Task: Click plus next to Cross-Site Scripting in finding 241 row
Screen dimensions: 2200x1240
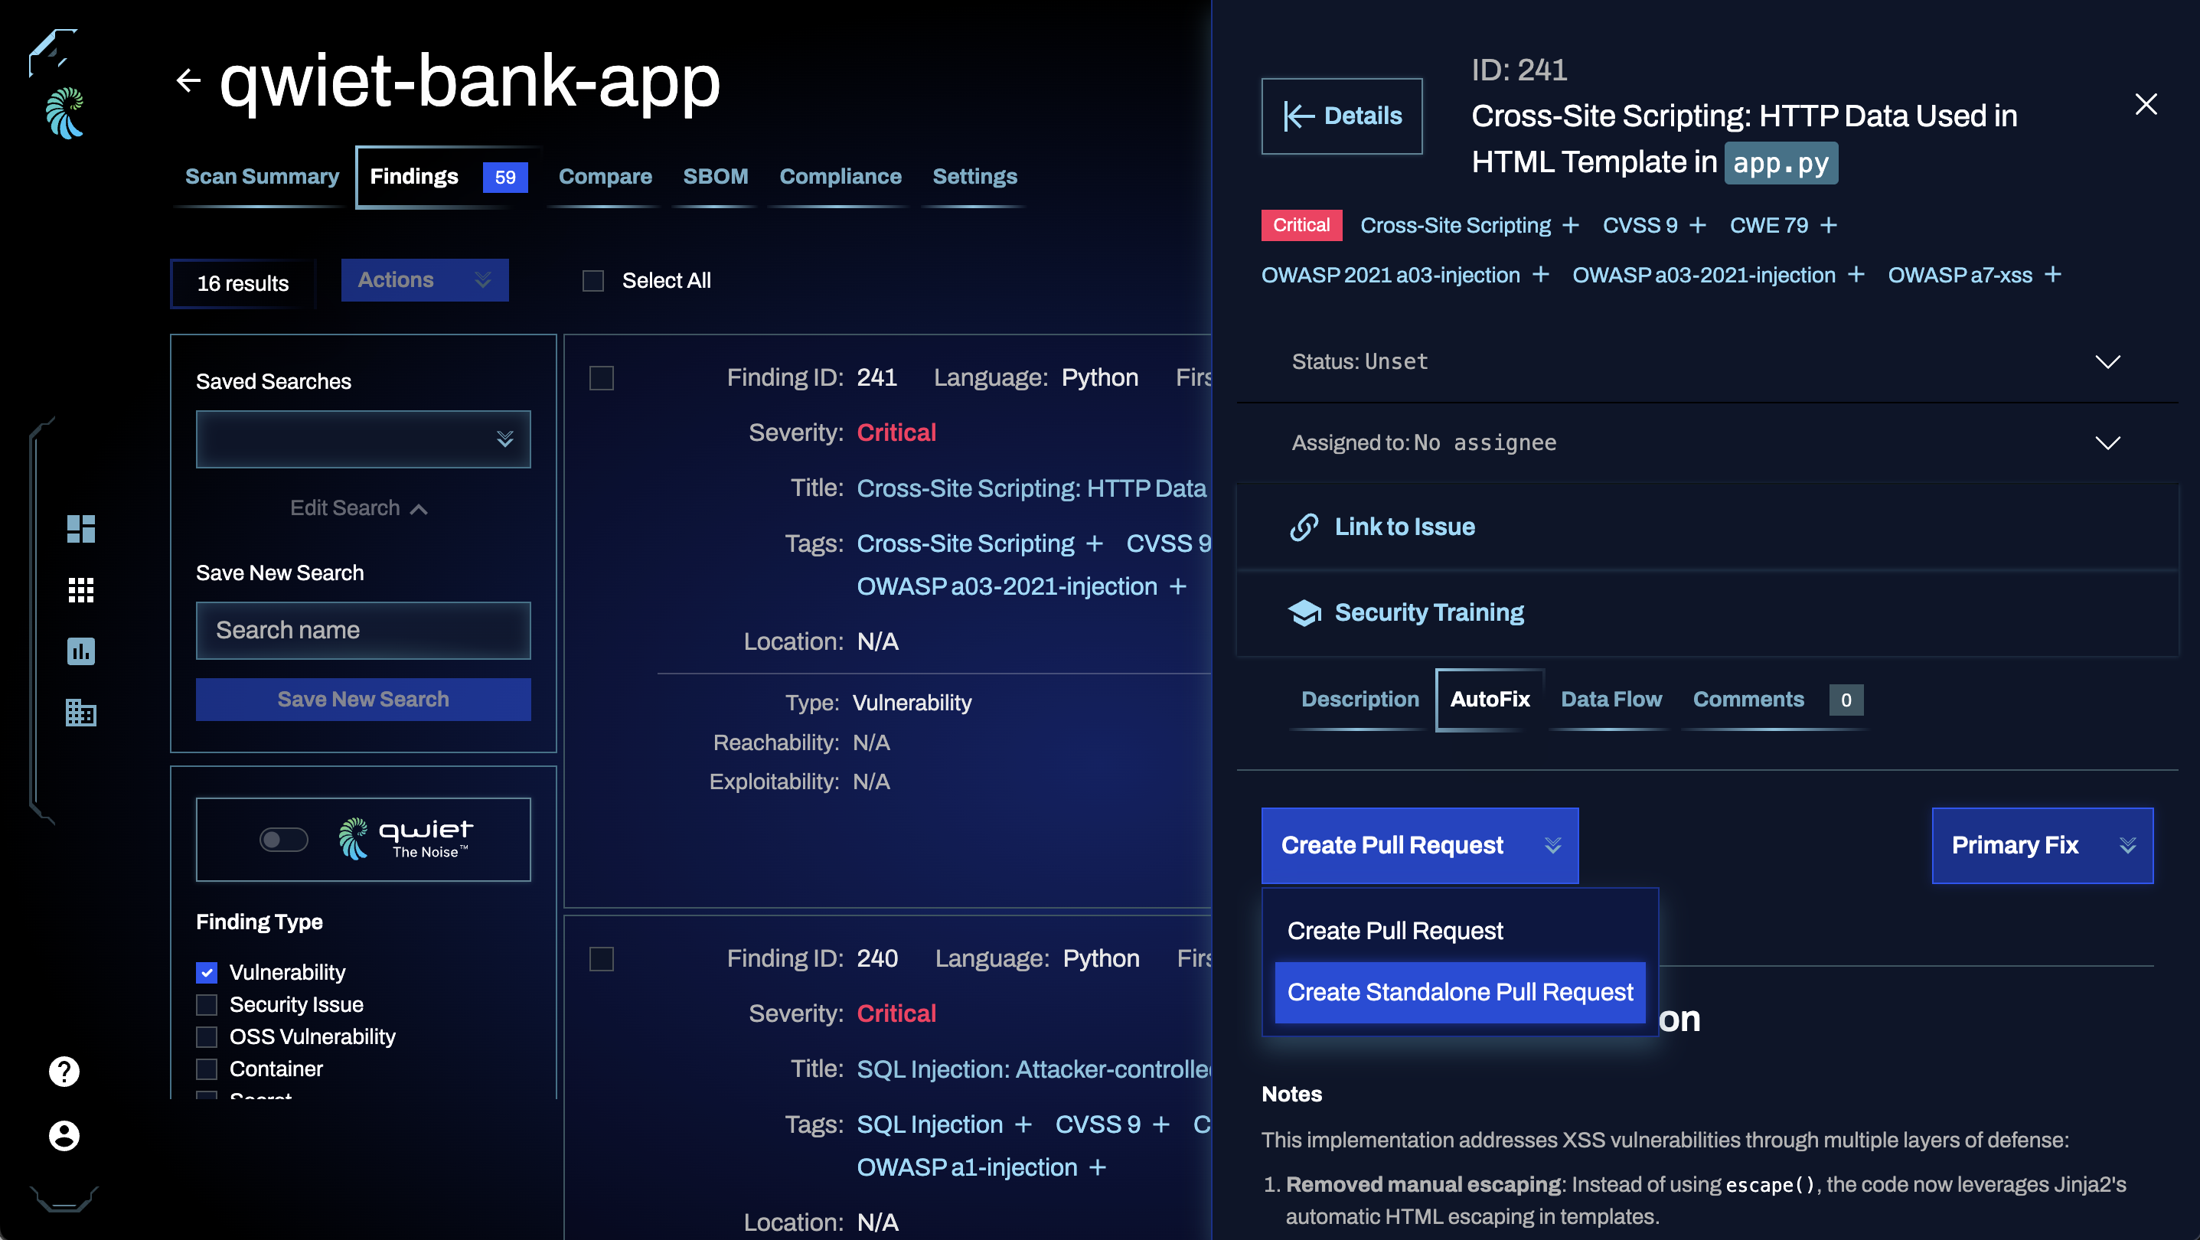Action: click(x=1094, y=544)
